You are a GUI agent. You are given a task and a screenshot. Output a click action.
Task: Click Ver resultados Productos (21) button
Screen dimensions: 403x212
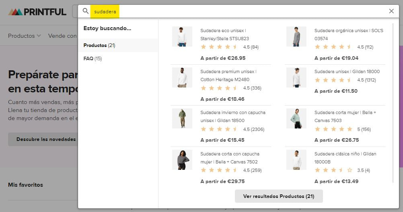279,196
